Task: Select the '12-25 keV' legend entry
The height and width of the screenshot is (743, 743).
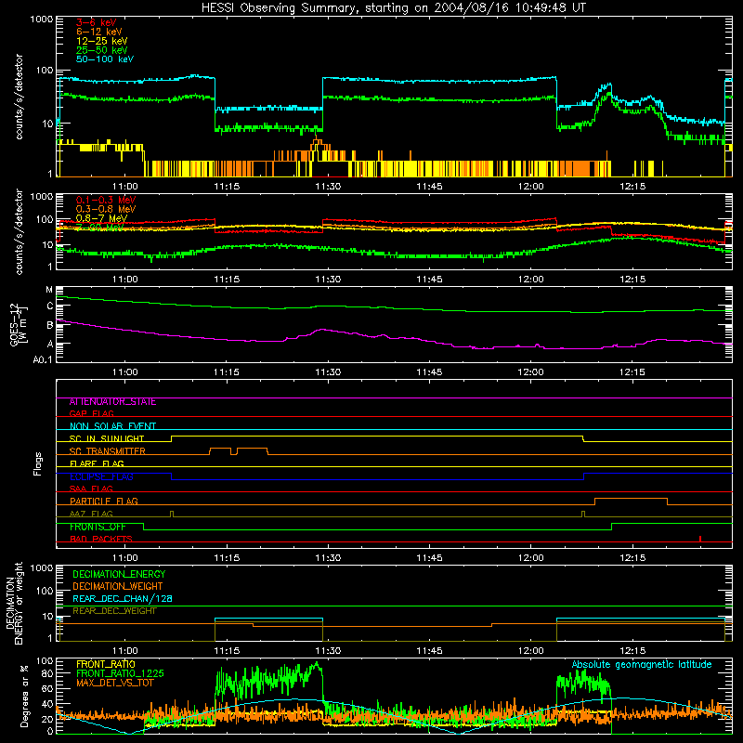Action: [x=102, y=41]
